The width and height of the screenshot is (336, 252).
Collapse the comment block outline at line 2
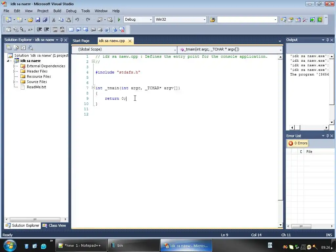tap(93, 61)
